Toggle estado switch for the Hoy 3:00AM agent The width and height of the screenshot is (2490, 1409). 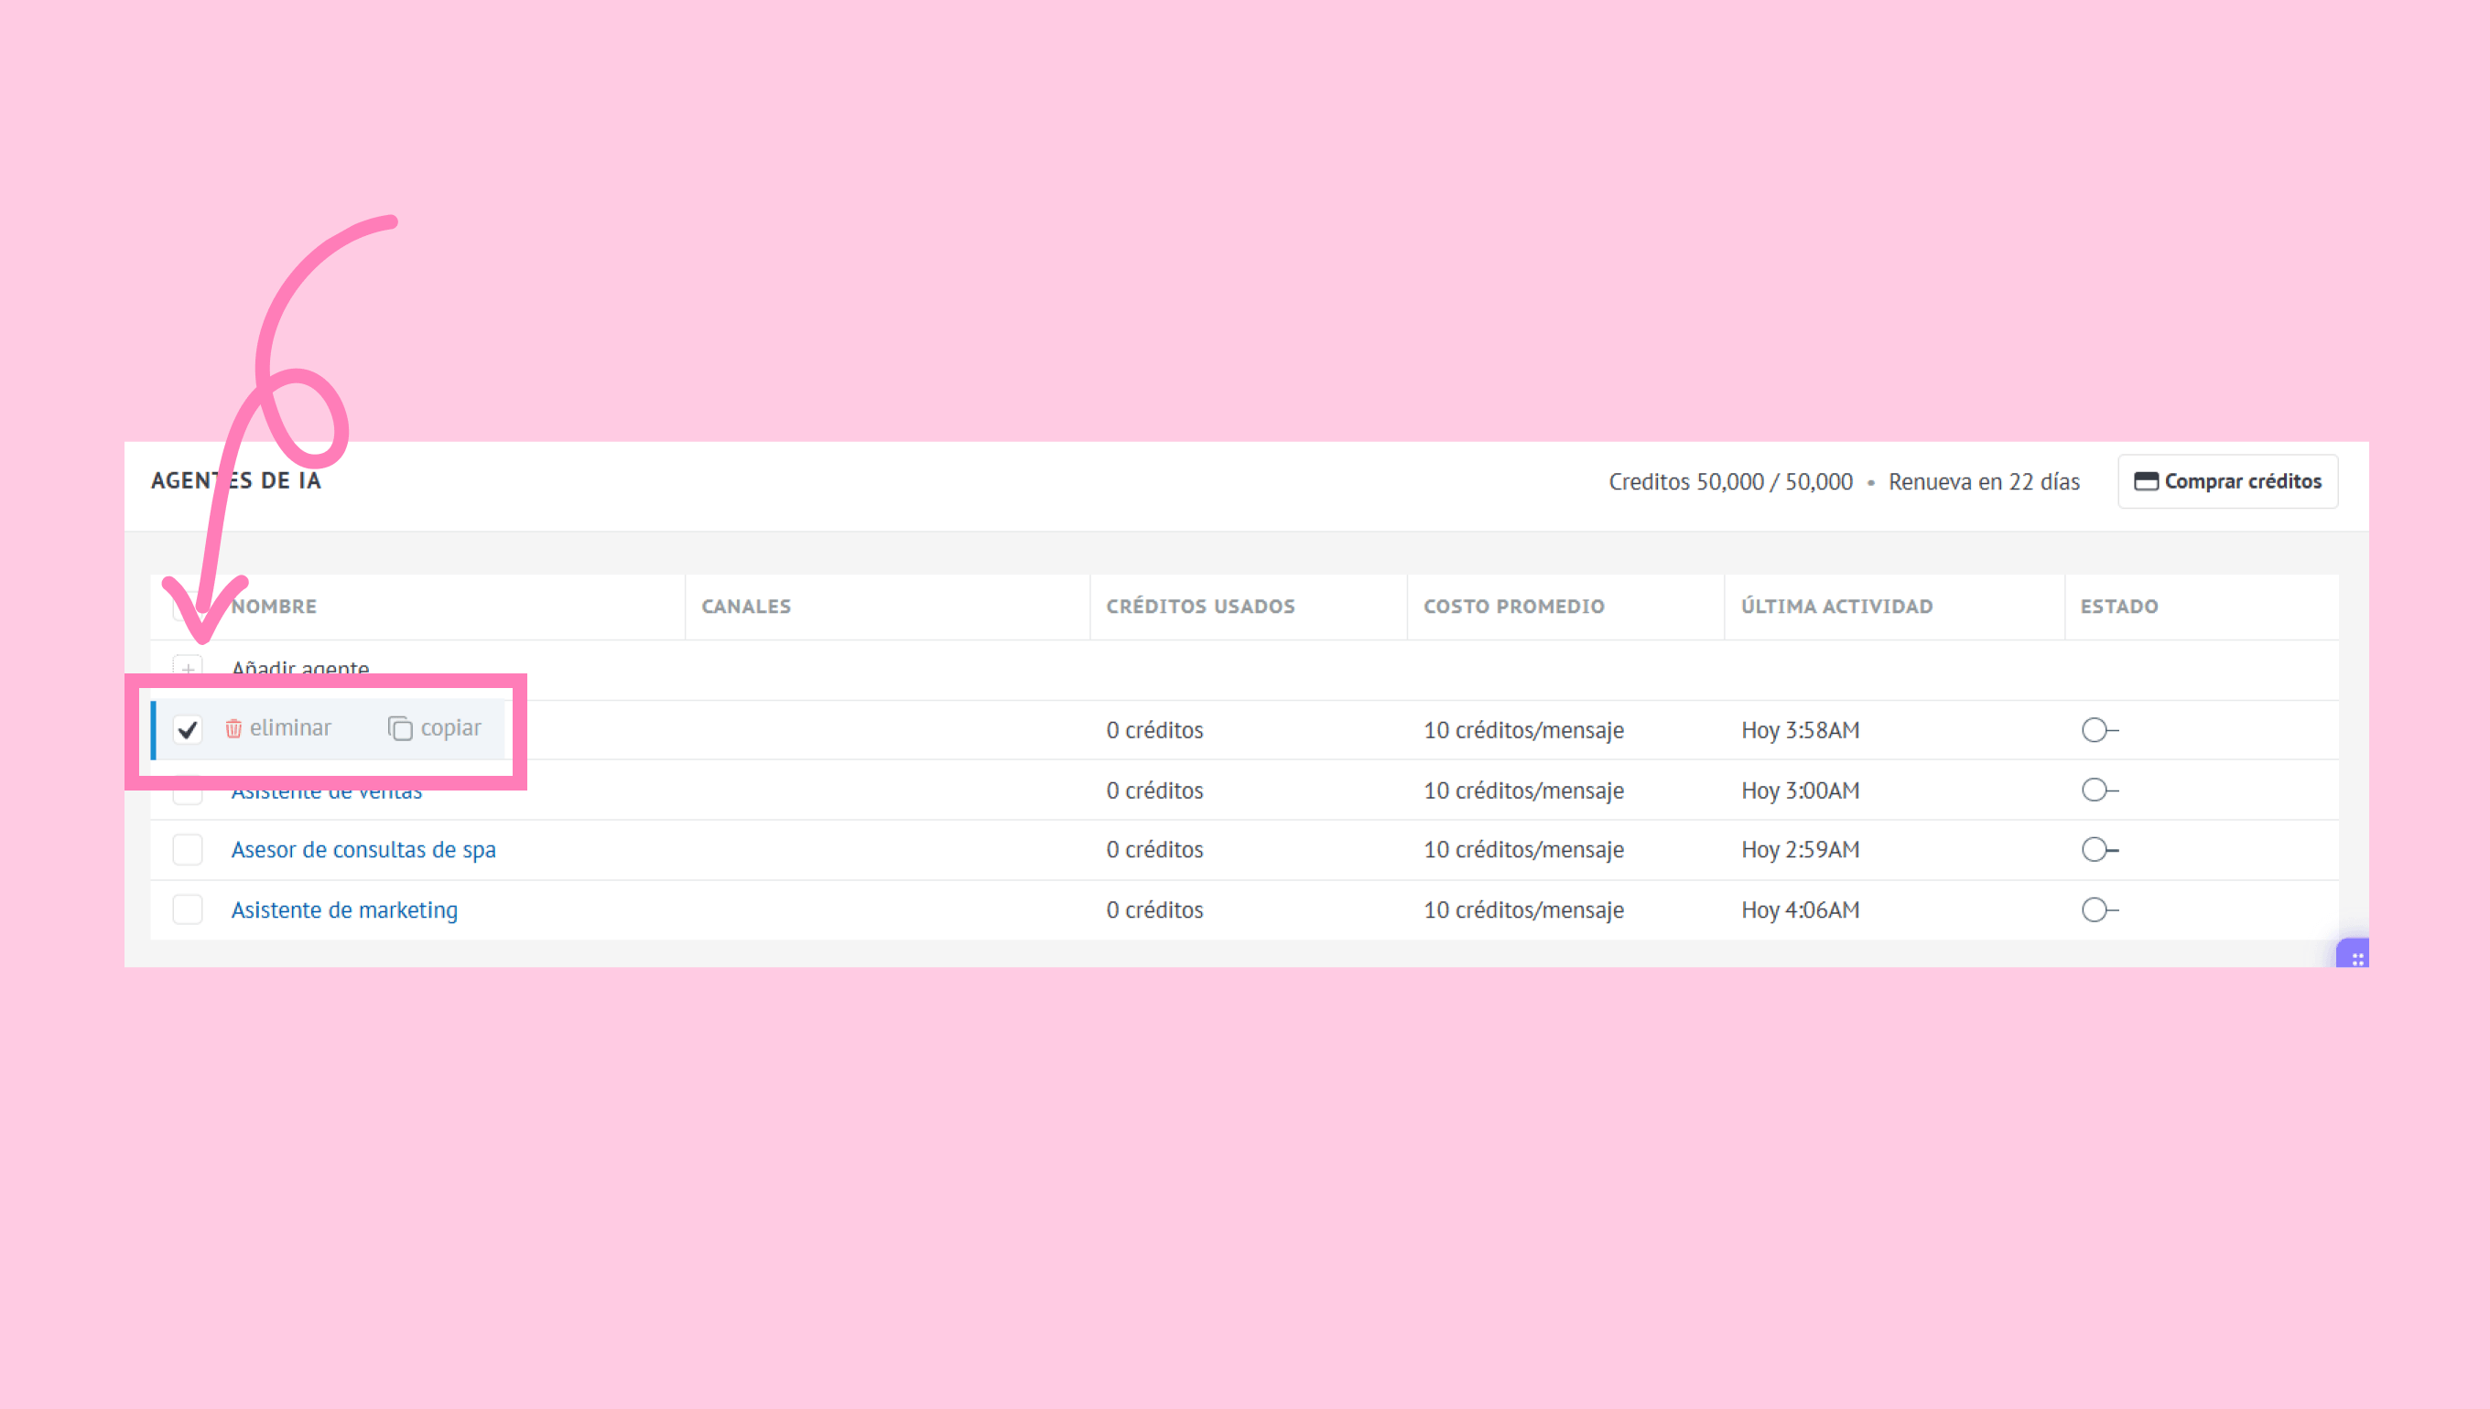click(2100, 790)
